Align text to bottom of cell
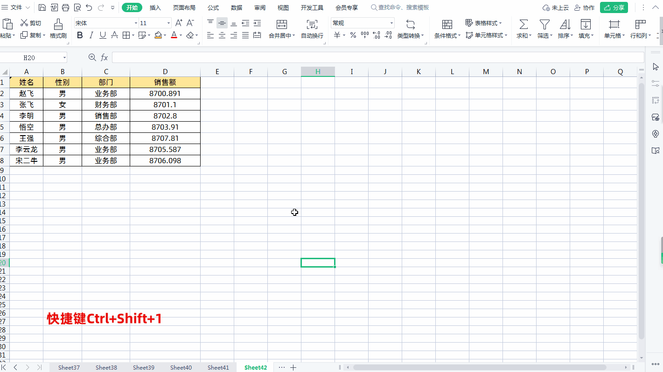 [234, 23]
